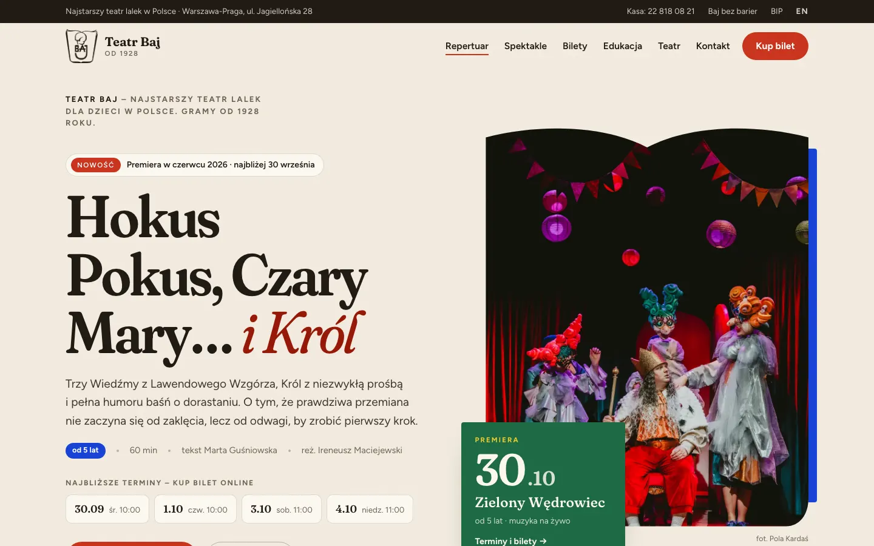Click the tekst Marta Guśniowska credit
This screenshot has height=546, width=874.
229,450
